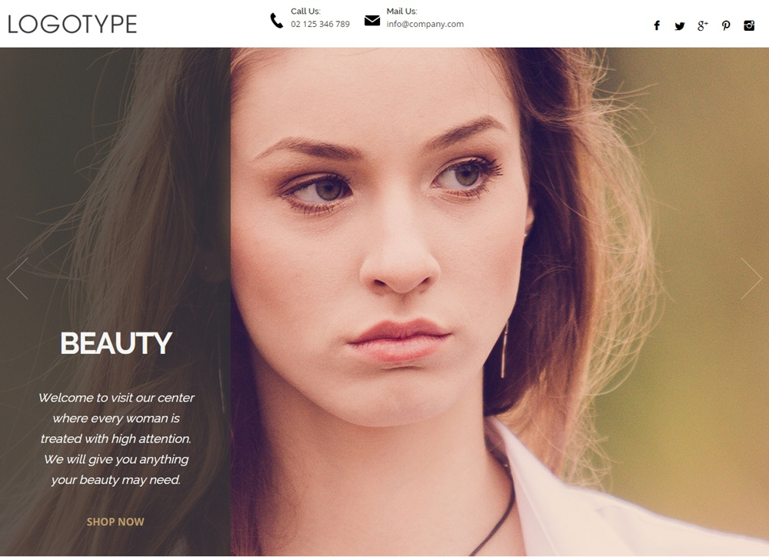Select the Call Us label
The image size is (769, 557).
click(305, 11)
